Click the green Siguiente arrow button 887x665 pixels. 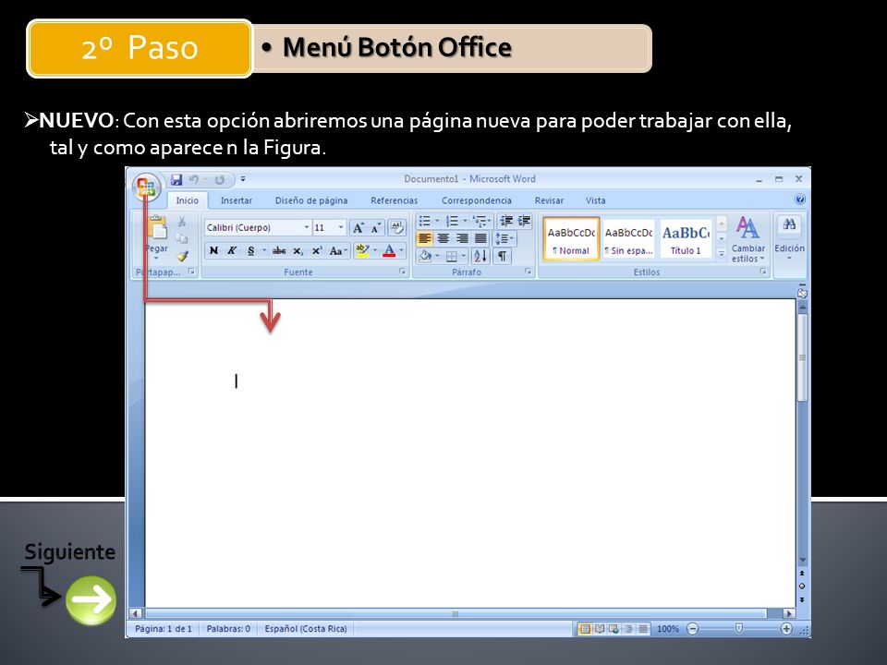coord(91,600)
